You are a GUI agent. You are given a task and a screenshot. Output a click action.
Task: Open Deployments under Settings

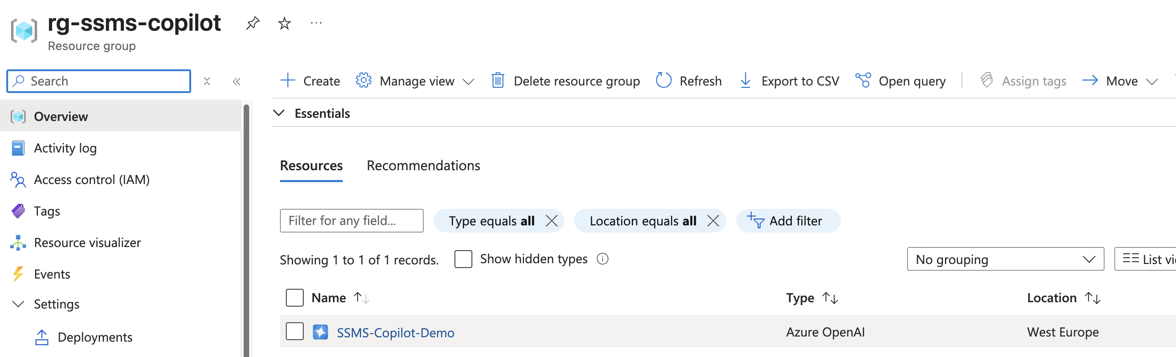tap(95, 337)
